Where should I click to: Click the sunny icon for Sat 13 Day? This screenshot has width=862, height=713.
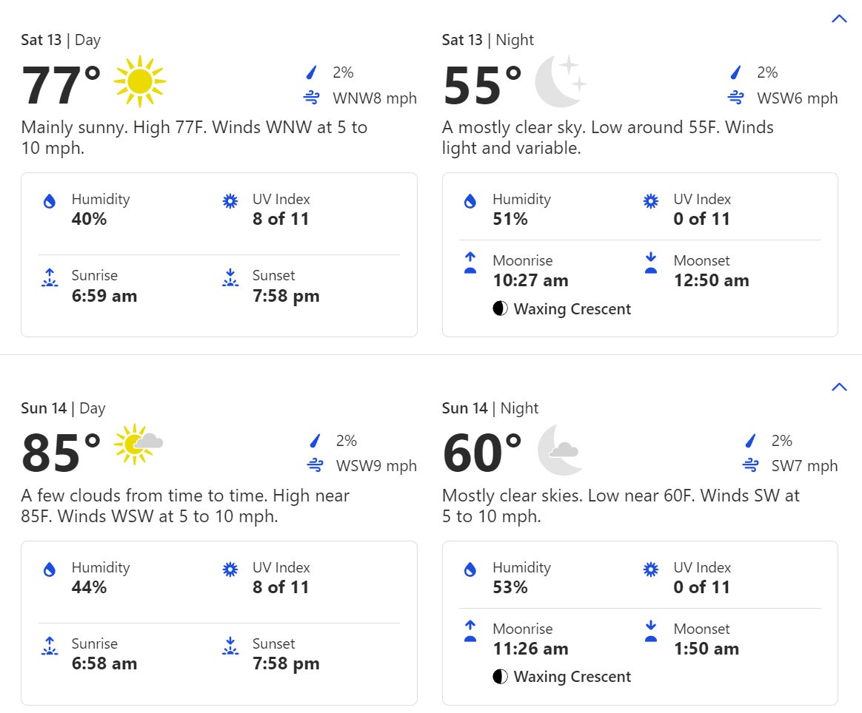click(140, 81)
